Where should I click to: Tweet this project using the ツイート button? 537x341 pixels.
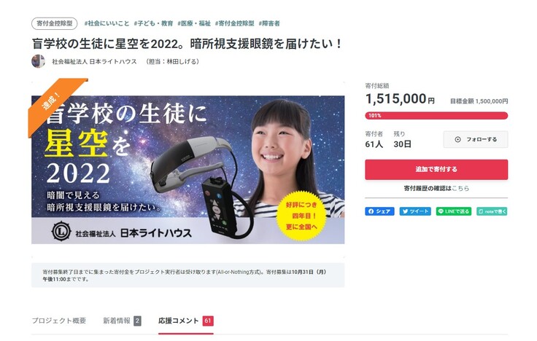tap(415, 211)
